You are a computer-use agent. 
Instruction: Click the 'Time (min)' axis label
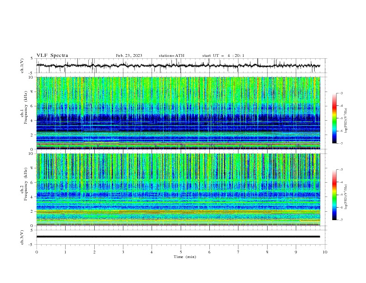[x=185, y=257]
